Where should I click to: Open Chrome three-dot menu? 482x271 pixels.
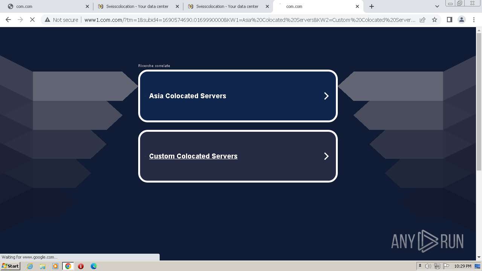pos(474,20)
